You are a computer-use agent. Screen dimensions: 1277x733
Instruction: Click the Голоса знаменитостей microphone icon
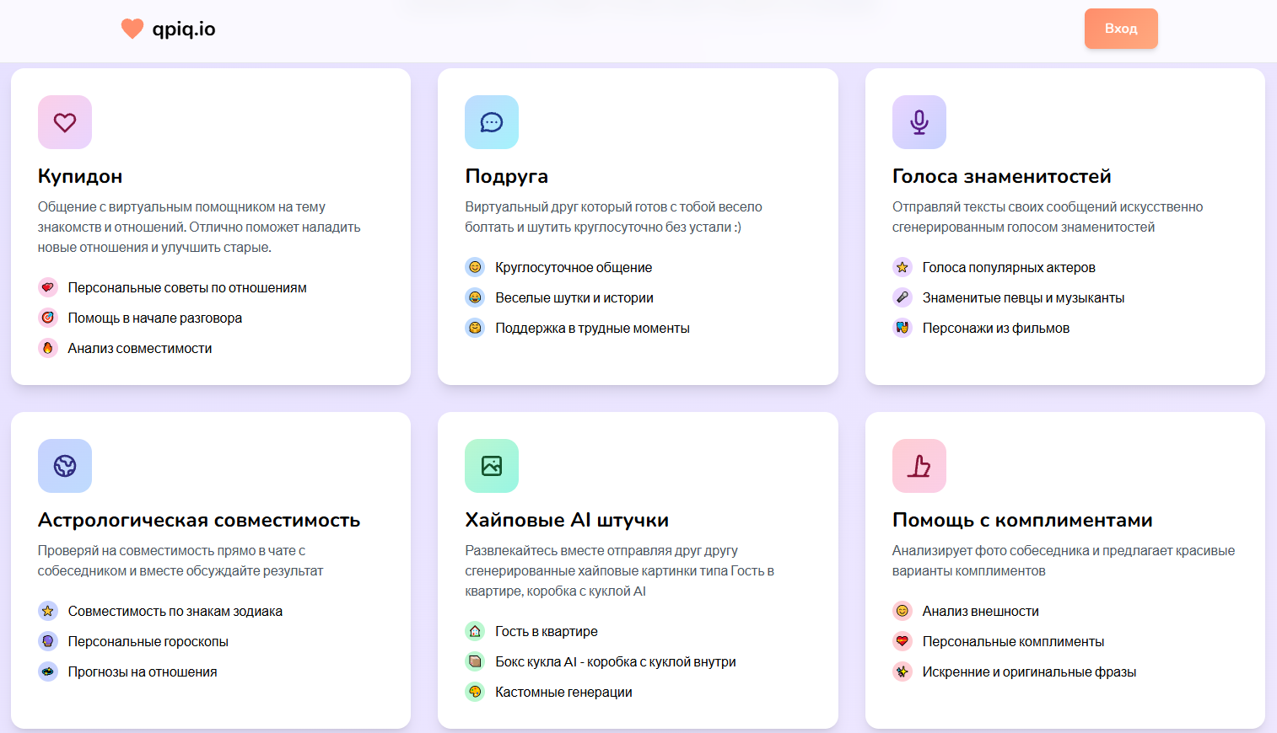pyautogui.click(x=919, y=122)
